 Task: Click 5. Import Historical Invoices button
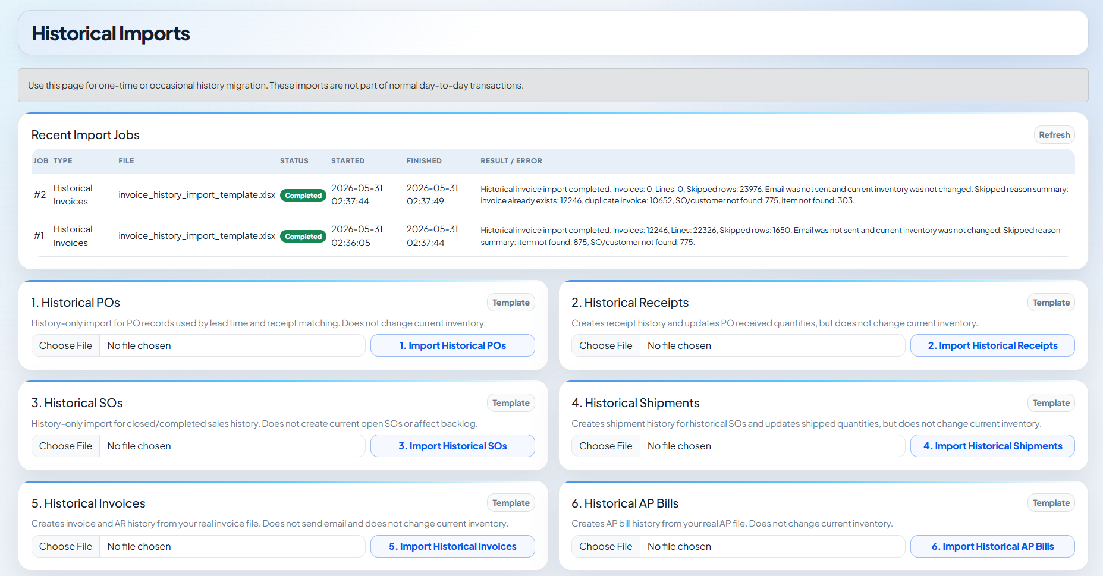point(452,546)
